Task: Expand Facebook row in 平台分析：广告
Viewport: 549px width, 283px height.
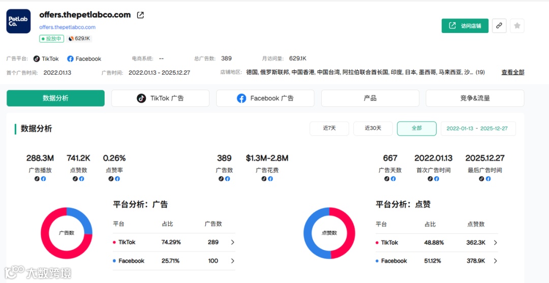Action: click(x=232, y=261)
